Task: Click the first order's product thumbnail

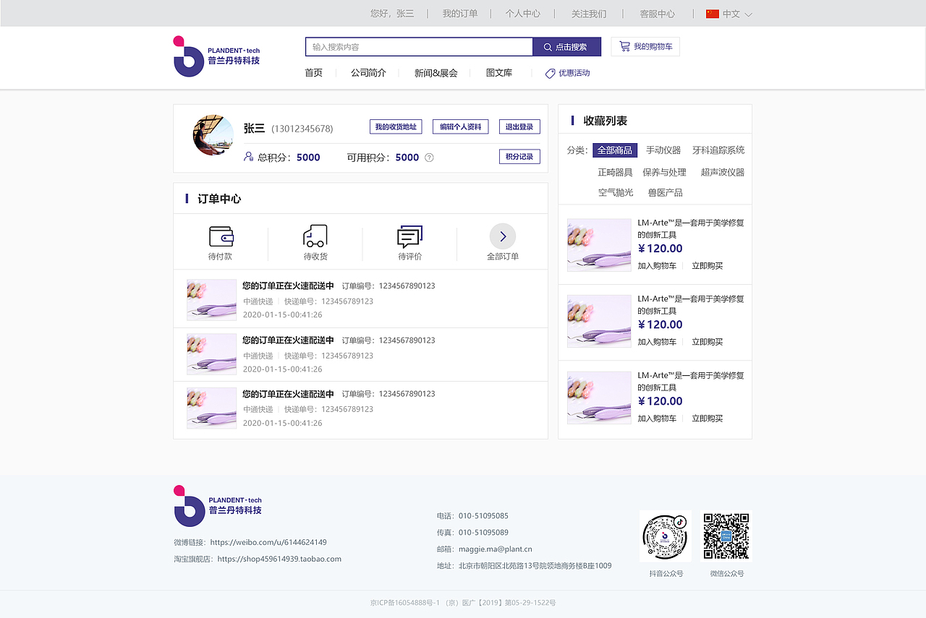Action: coord(211,300)
